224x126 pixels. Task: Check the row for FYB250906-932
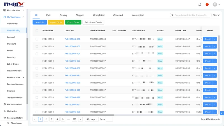(37, 68)
